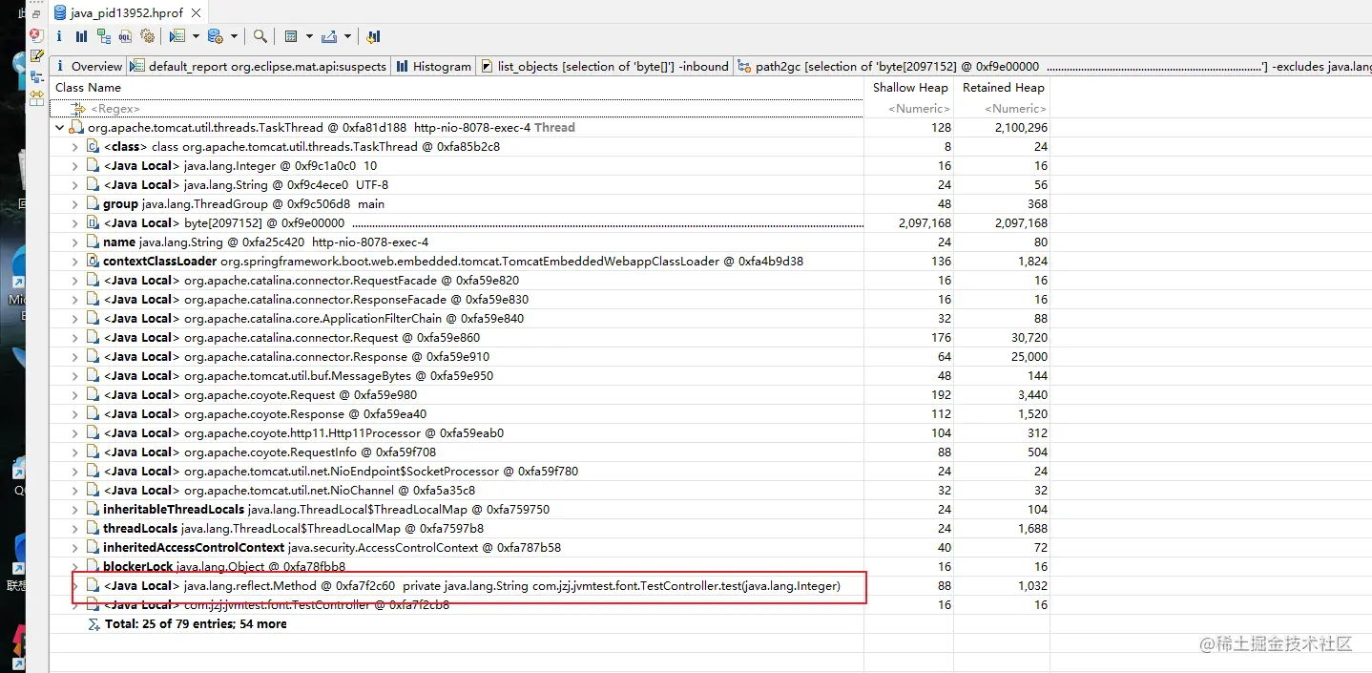Image resolution: width=1372 pixels, height=673 pixels.
Task: Select the ApplicationFilterChain @ 0xfa59e840 row
Action: [x=551, y=318]
